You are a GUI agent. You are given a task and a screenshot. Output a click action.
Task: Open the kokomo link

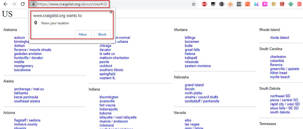(x=106, y=113)
